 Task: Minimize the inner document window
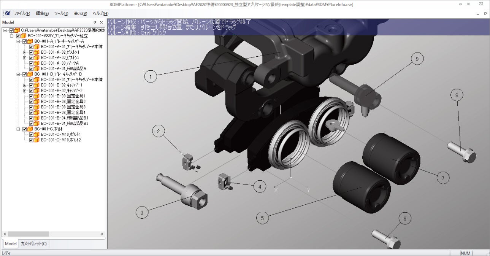click(478, 13)
